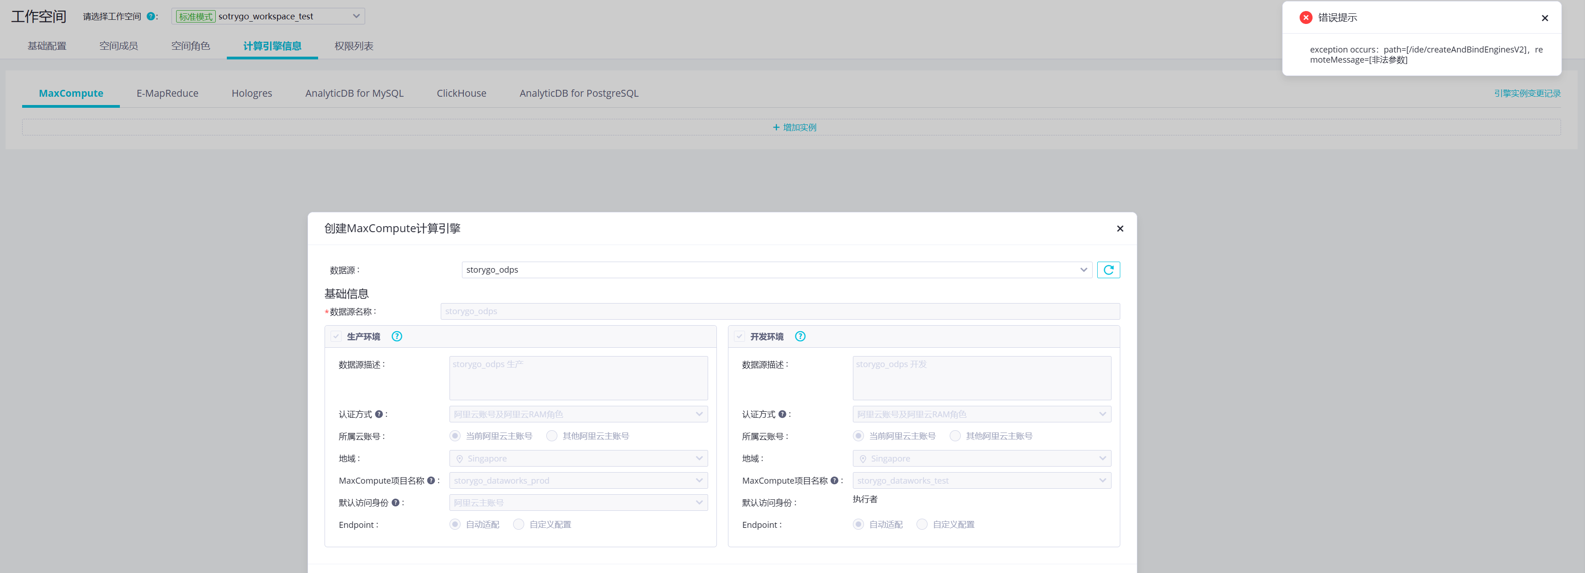Click the red error icon in notification
This screenshot has height=573, width=1585.
tap(1306, 17)
